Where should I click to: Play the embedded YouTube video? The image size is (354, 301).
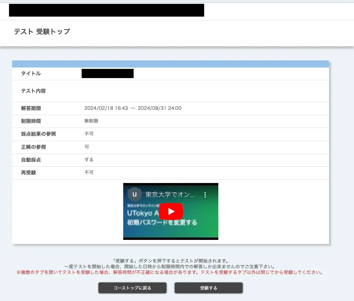point(171,211)
